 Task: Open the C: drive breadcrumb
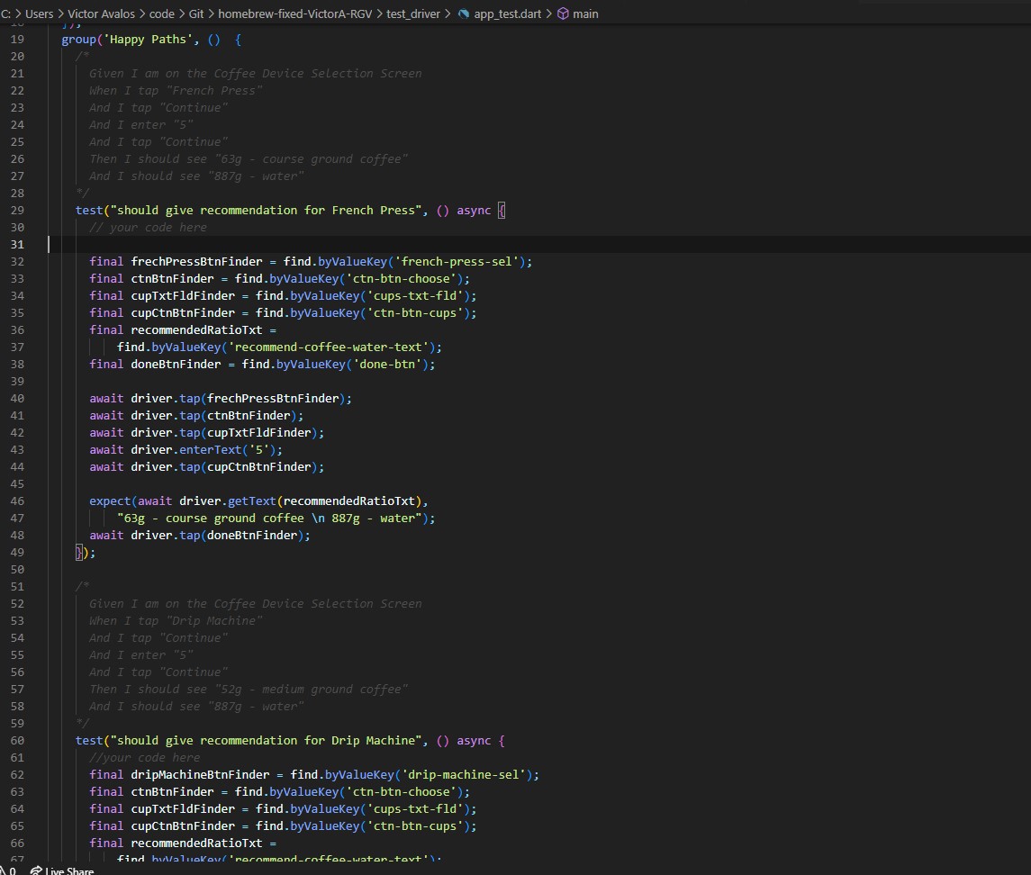(x=5, y=14)
